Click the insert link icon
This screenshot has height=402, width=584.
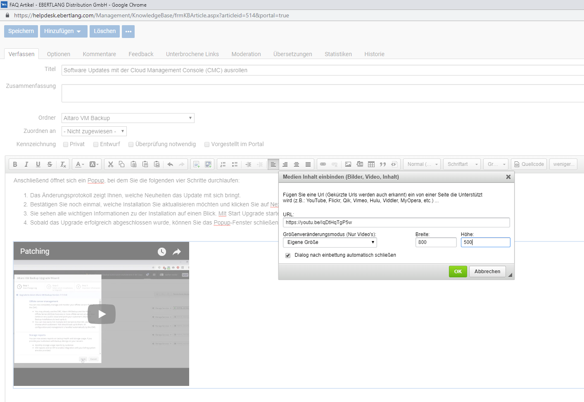[x=323, y=164]
